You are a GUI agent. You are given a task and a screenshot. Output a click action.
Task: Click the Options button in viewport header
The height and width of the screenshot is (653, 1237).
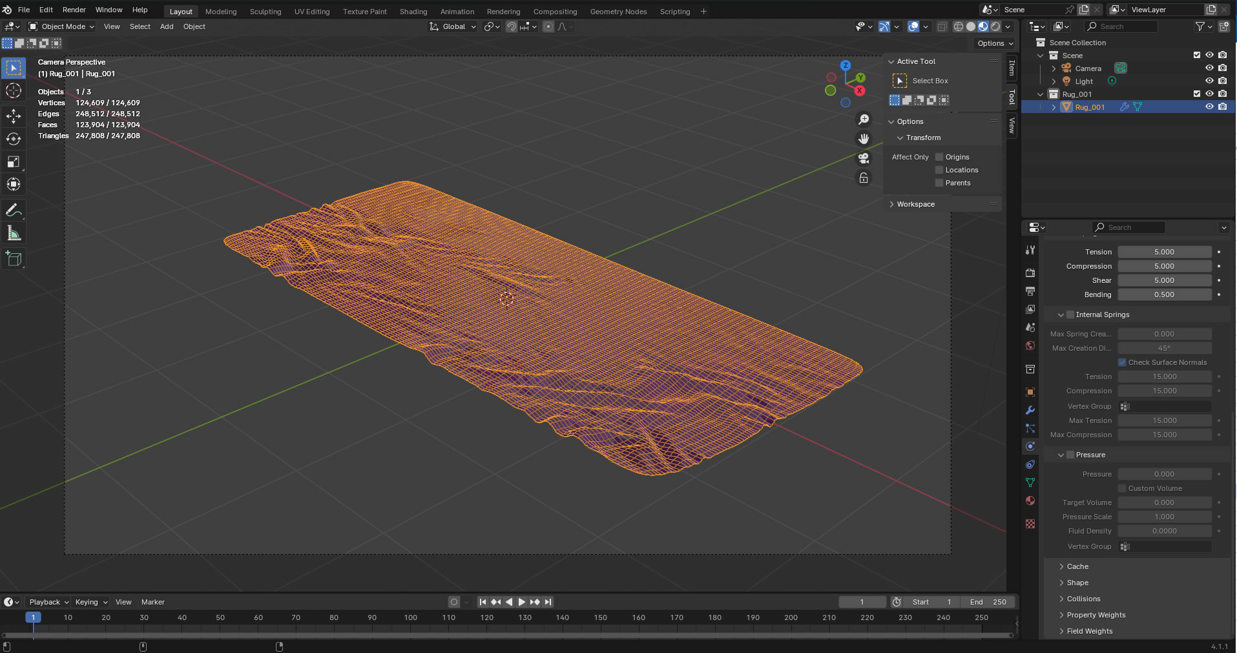pyautogui.click(x=995, y=43)
